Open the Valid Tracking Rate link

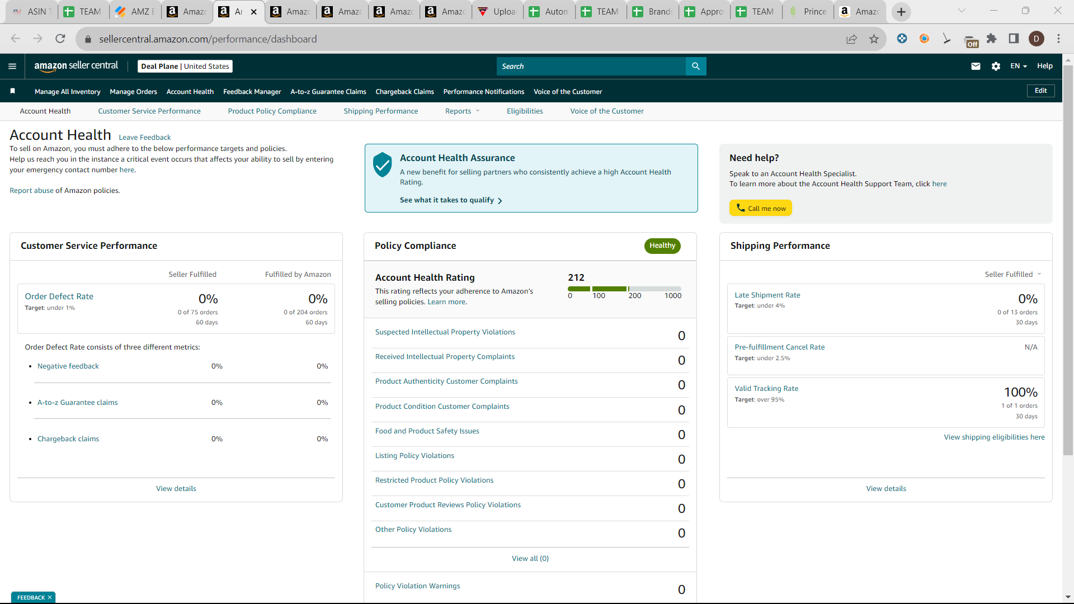click(766, 389)
